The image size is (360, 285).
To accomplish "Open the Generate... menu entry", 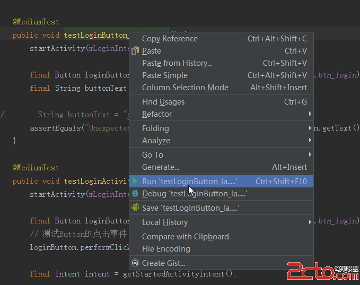I will [161, 167].
